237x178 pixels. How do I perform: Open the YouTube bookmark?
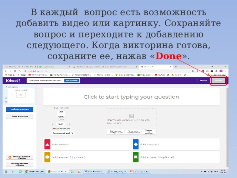coord(160,75)
